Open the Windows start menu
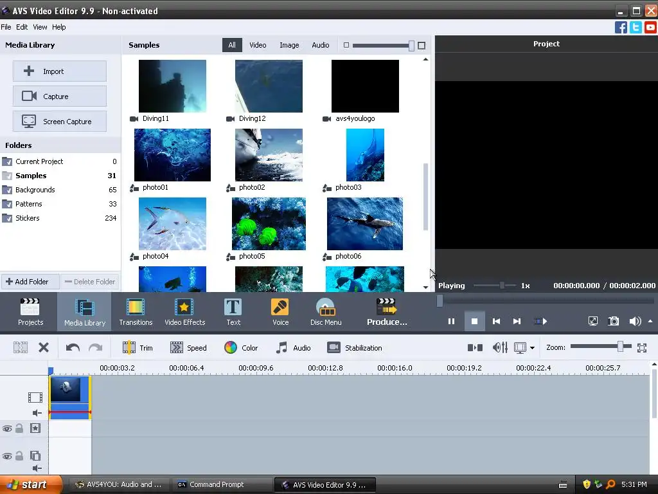The image size is (658, 494). (30, 484)
